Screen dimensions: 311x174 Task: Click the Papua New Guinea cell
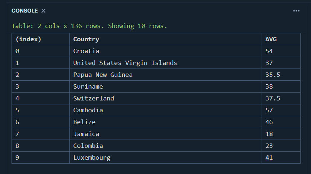pos(103,75)
